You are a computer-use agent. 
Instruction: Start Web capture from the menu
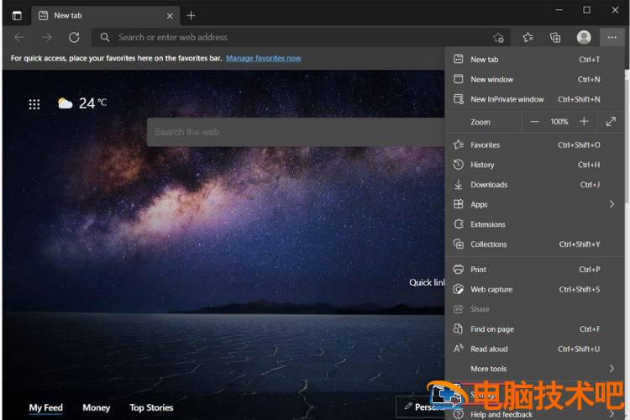(535, 289)
